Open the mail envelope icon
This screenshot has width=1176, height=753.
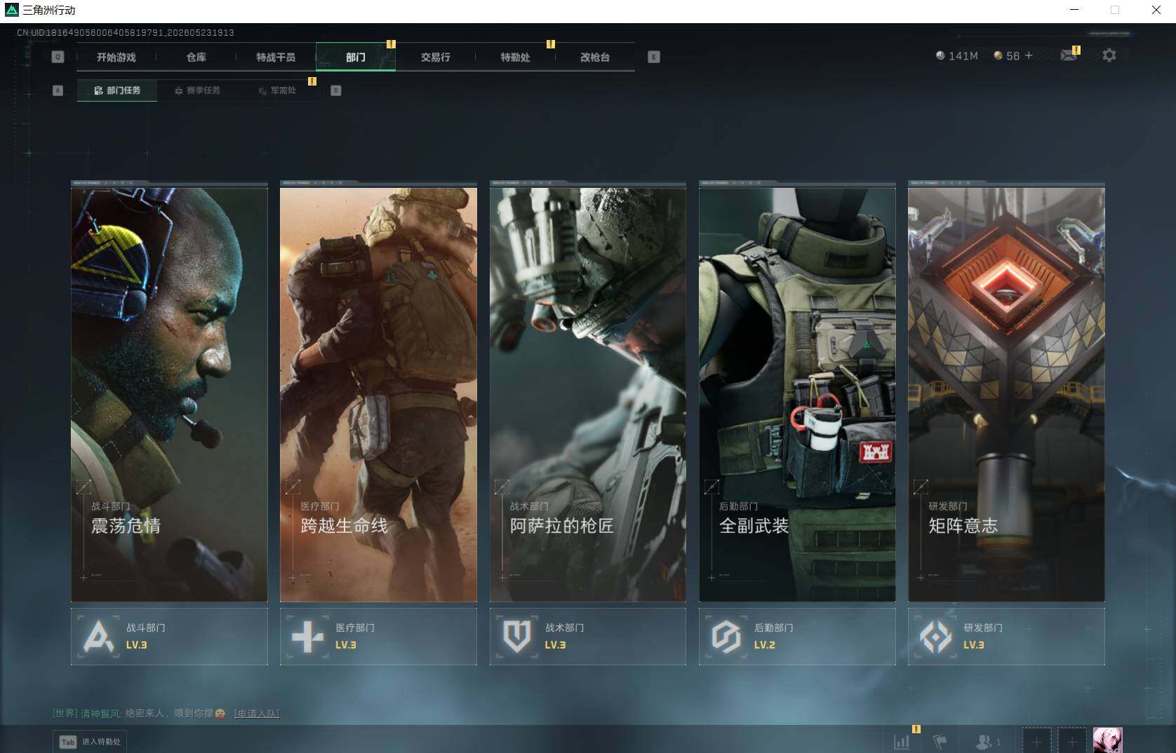click(x=1069, y=55)
